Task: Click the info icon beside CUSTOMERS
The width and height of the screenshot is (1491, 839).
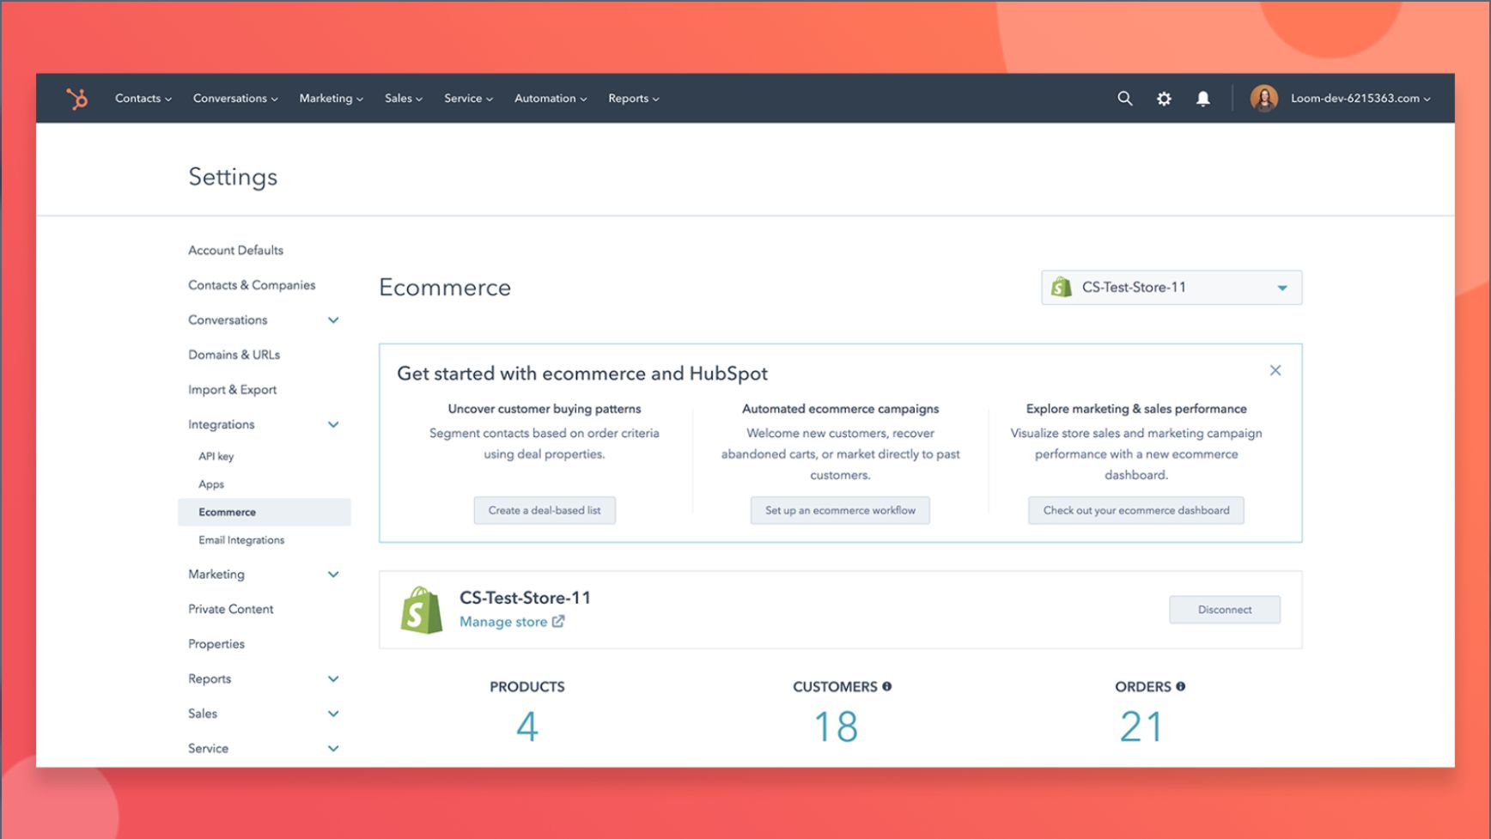Action: (888, 685)
